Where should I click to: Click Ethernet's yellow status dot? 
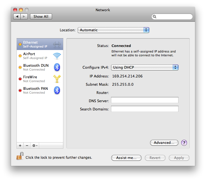20,44
